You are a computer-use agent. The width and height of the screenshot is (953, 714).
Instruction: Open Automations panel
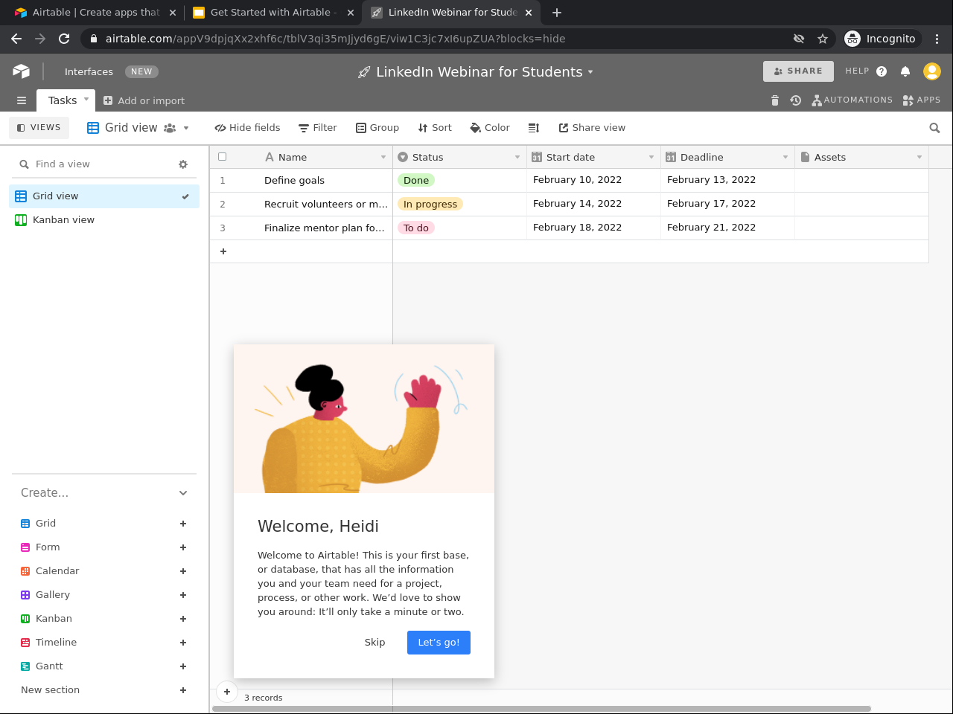tap(852, 100)
